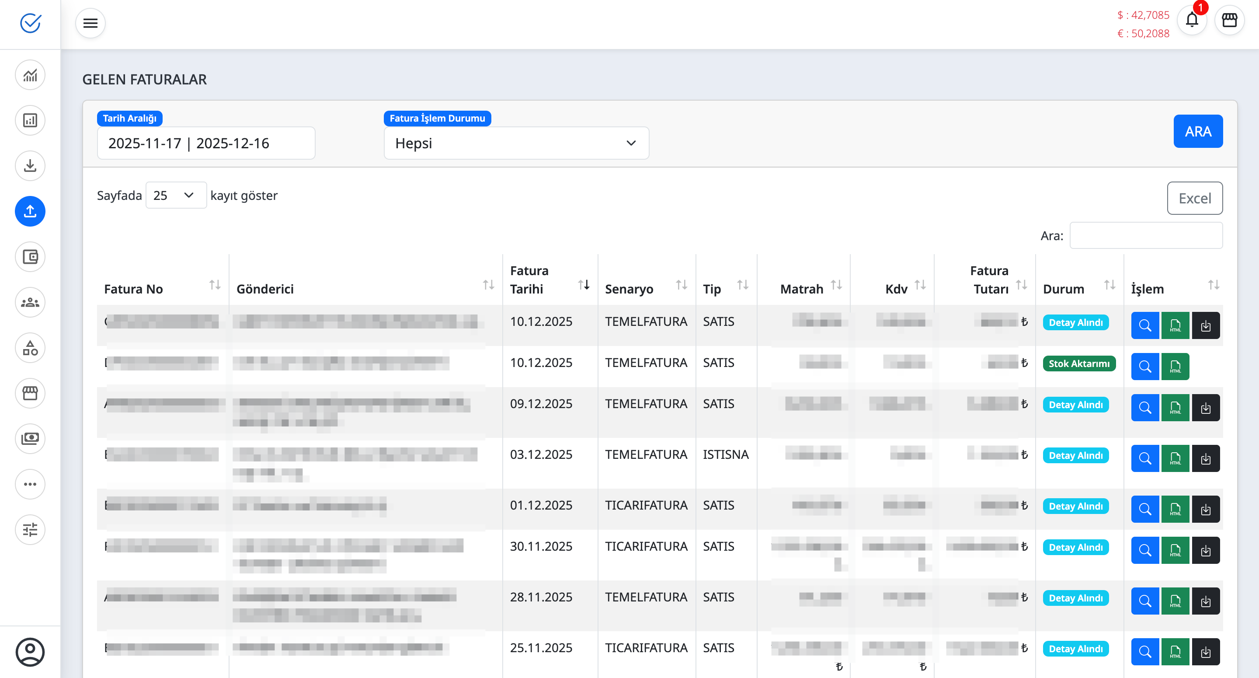Download the 09.12.2025 invoice
The width and height of the screenshot is (1259, 678).
(1205, 408)
